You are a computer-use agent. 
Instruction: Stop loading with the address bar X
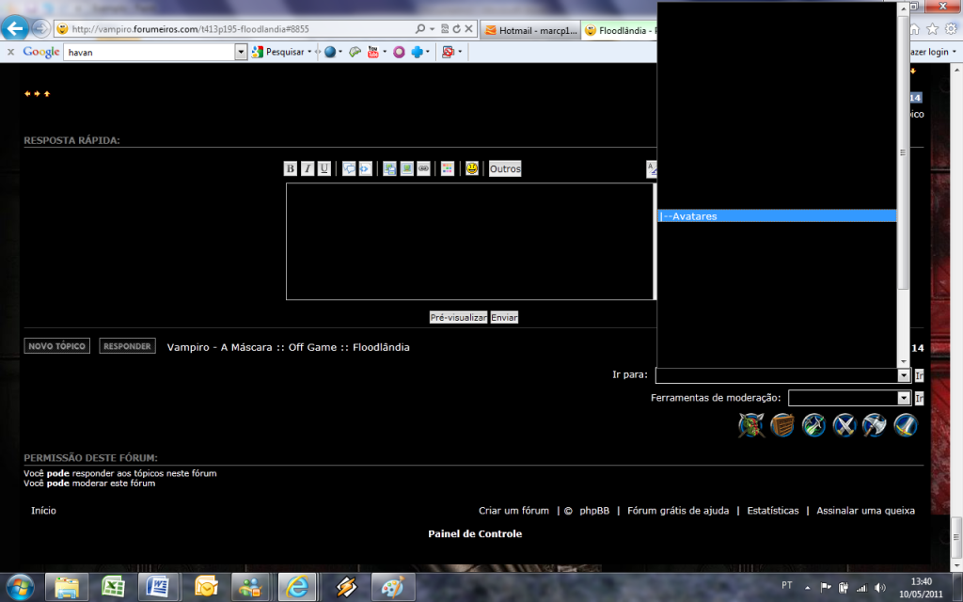[x=468, y=29]
